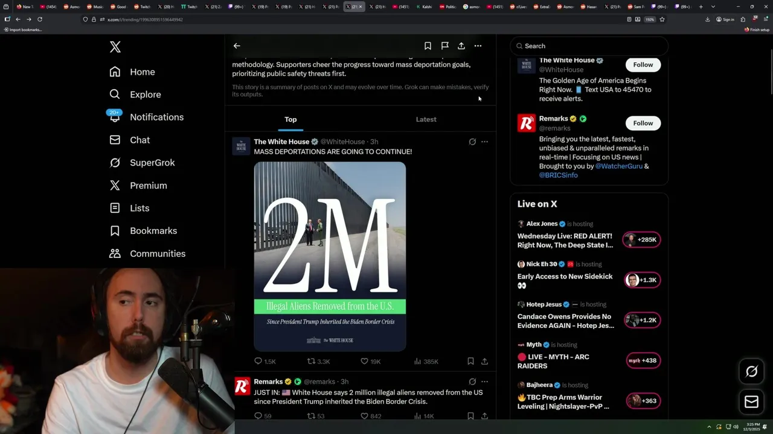Reply to White House post with 1.5K replies
This screenshot has width=773, height=434.
pyautogui.click(x=265, y=361)
